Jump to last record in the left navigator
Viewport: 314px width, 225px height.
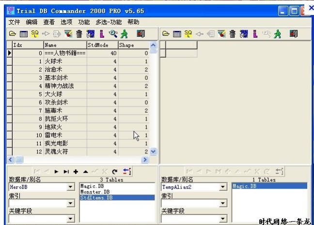66,172
